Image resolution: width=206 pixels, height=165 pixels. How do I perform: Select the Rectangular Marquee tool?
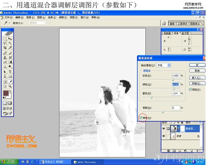pos(5,39)
